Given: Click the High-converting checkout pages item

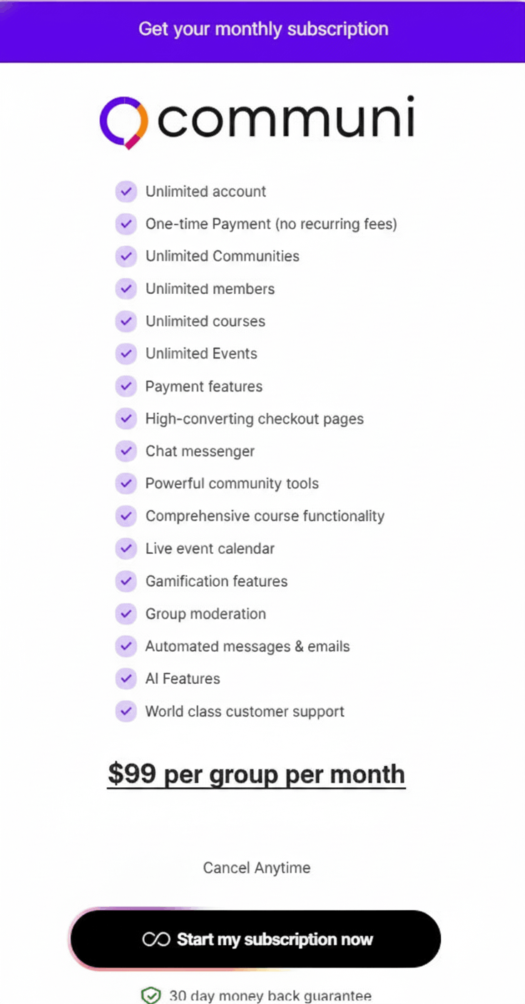Looking at the screenshot, I should coord(255,419).
